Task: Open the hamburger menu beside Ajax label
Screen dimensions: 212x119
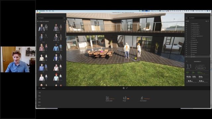Action: (39, 88)
